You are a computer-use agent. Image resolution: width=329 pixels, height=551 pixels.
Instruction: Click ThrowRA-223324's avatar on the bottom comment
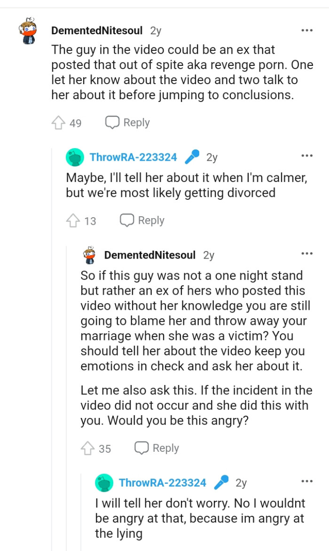tap(104, 481)
